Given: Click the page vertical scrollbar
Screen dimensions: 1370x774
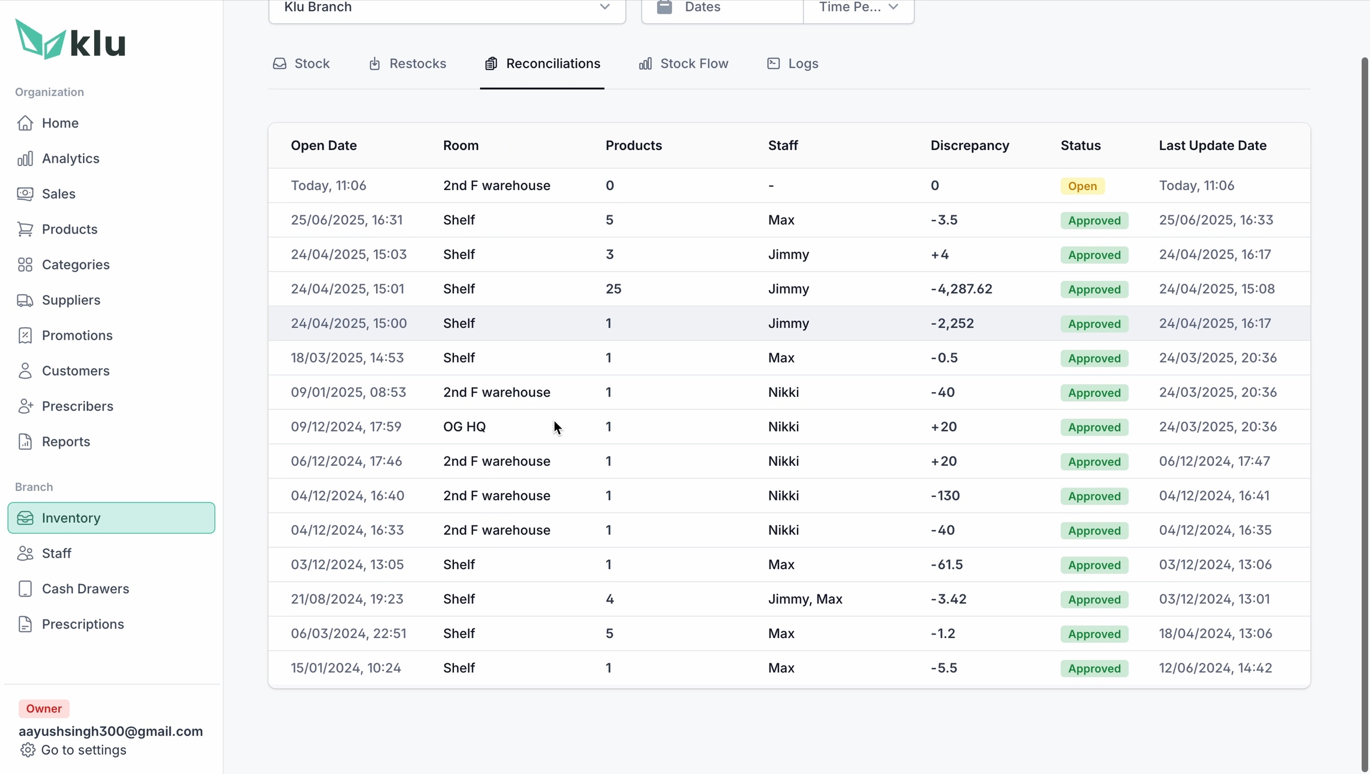Looking at the screenshot, I should tap(1365, 414).
